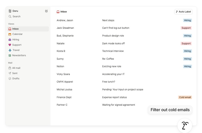The height and width of the screenshot is (133, 202).
Task: Click the Auto Label button
Action: tap(183, 12)
